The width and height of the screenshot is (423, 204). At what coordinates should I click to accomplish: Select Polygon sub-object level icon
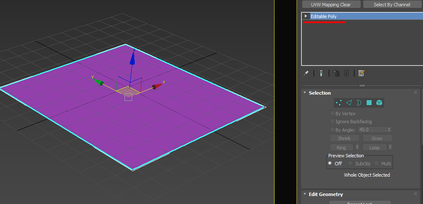point(369,103)
